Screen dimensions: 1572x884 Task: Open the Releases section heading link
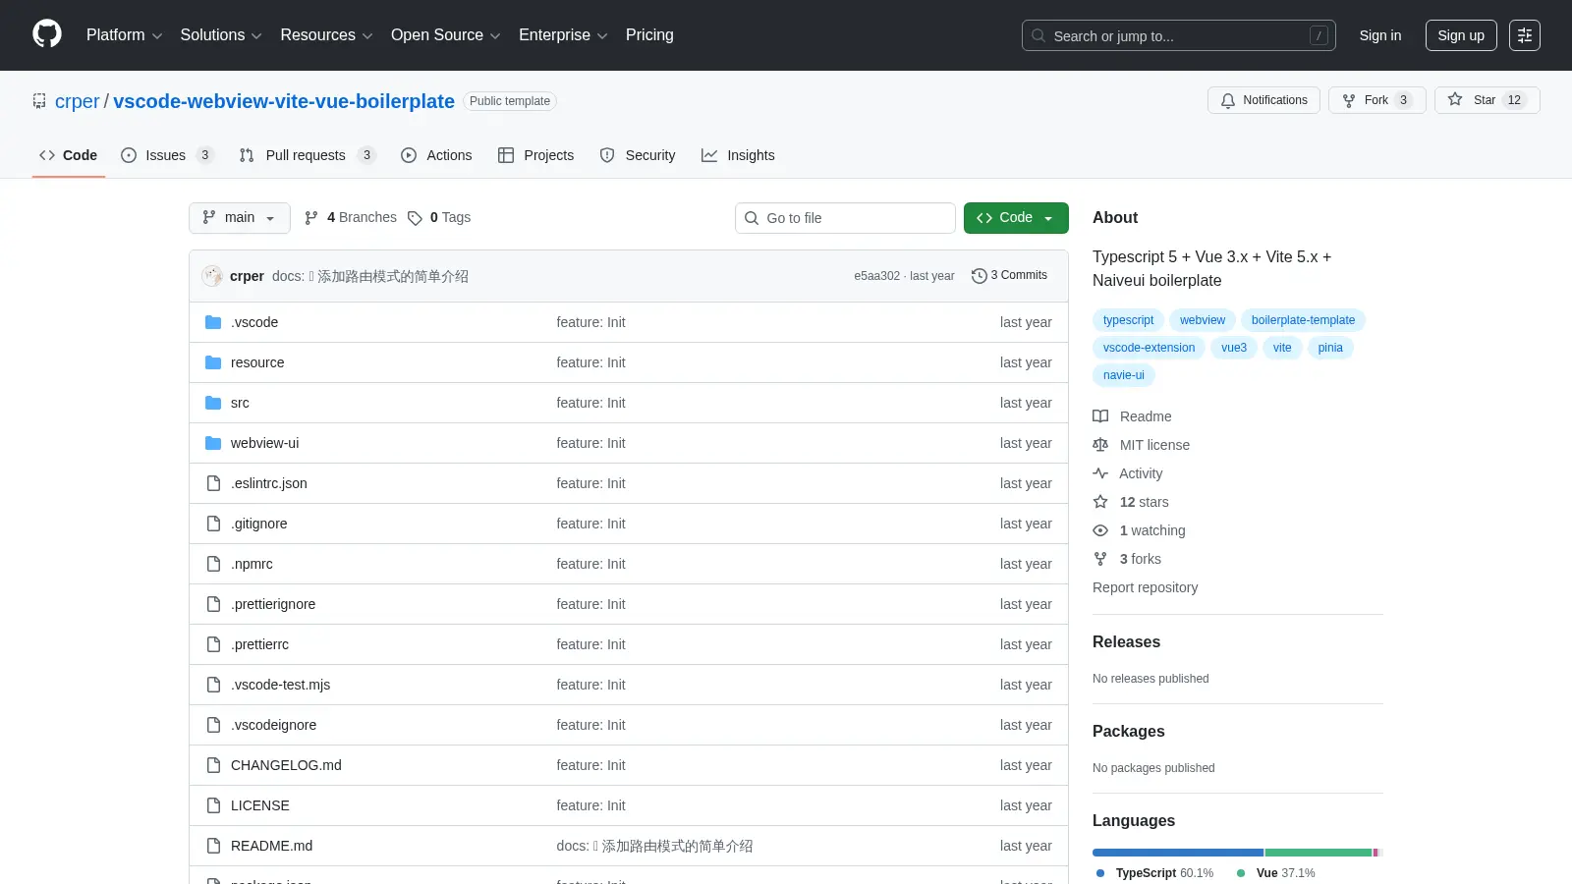click(x=1126, y=641)
